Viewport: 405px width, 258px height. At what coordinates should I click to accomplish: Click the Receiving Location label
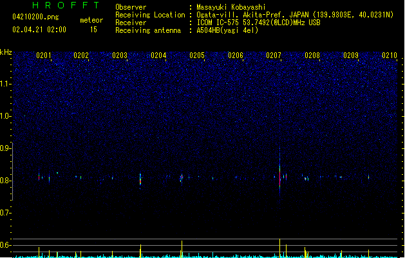[150, 15]
